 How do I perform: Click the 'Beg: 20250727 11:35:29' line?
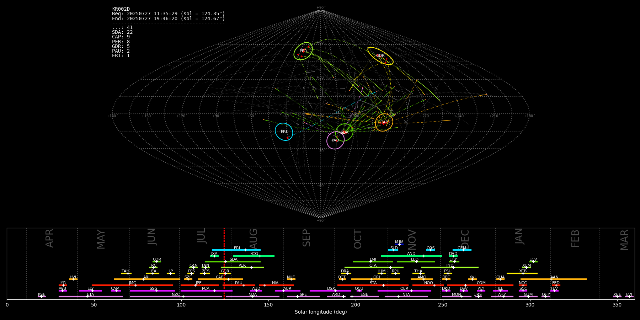169,14
